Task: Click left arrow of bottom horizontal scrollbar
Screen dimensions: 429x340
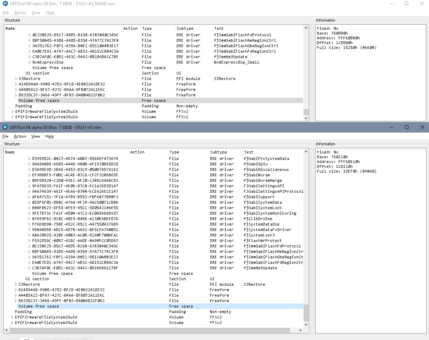Action: point(6,330)
